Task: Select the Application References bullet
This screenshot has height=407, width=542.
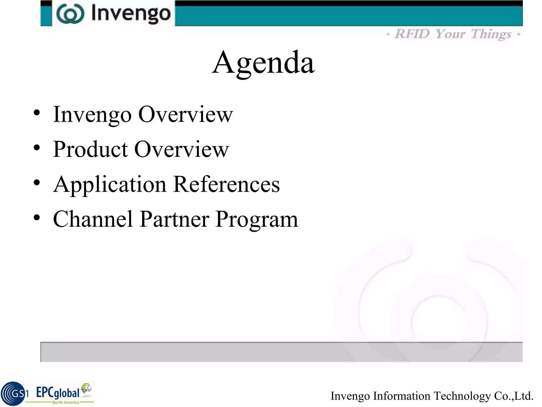Action: click(x=166, y=184)
